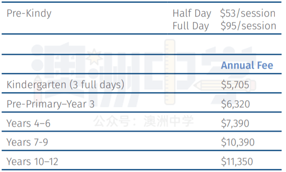Click the pencil graphic in the watermark
The image size is (286, 172).
point(225,86)
